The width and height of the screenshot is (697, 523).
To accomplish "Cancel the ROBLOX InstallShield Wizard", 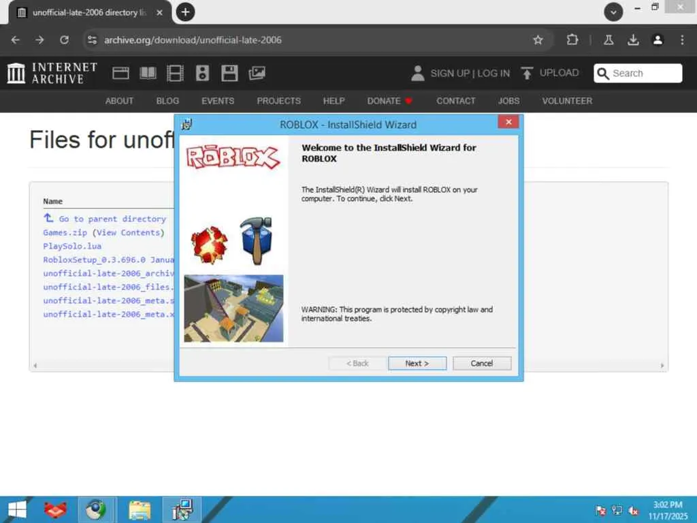I will [482, 364].
